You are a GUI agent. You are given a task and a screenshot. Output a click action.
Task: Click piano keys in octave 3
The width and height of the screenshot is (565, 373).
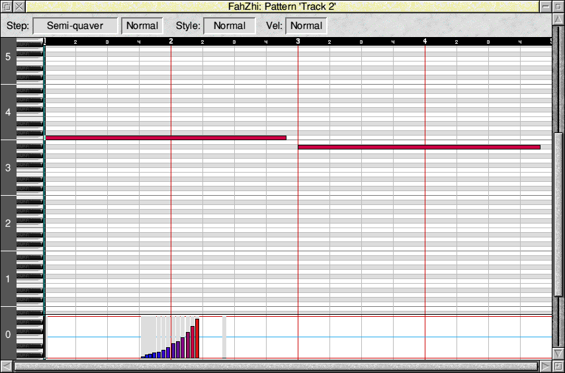[29, 167]
